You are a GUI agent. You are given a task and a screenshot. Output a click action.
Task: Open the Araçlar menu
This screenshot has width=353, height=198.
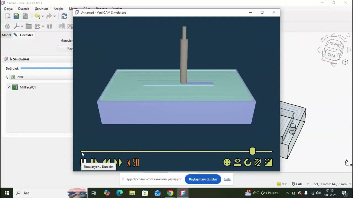point(58,9)
